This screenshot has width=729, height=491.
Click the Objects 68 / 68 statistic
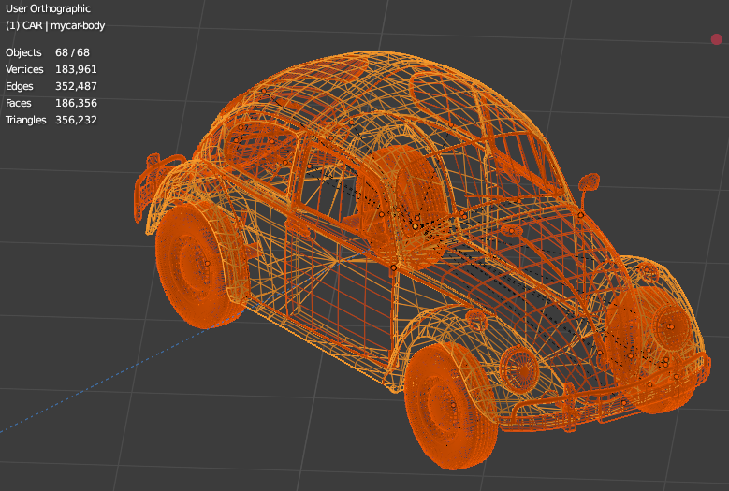click(48, 52)
